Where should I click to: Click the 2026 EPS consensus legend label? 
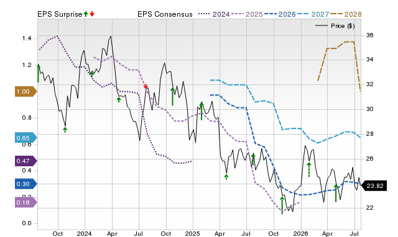(287, 14)
